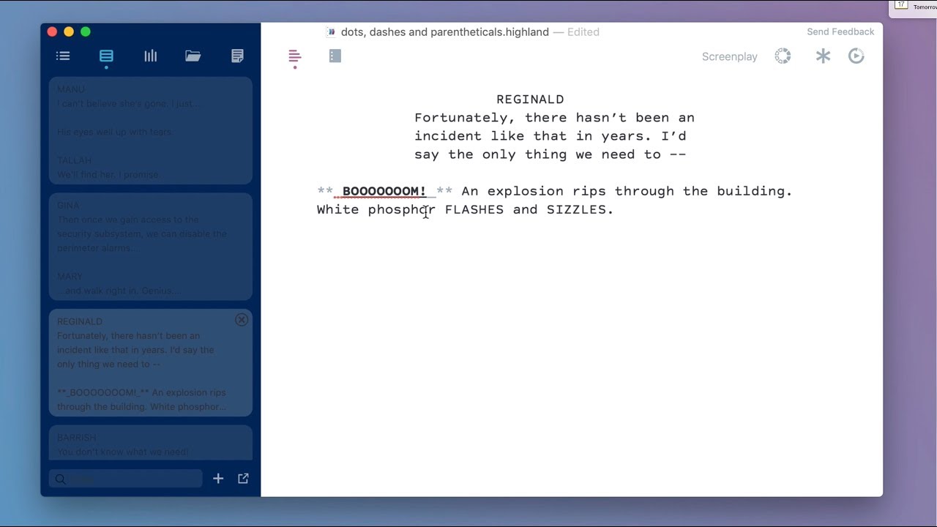
Task: Click the green zoom window button
Action: point(86,31)
